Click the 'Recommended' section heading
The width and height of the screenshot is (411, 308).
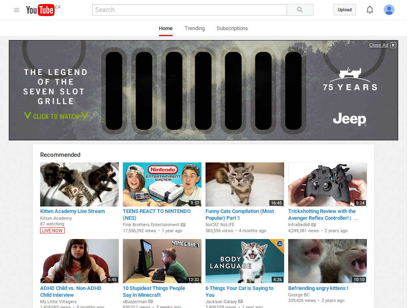(x=60, y=155)
